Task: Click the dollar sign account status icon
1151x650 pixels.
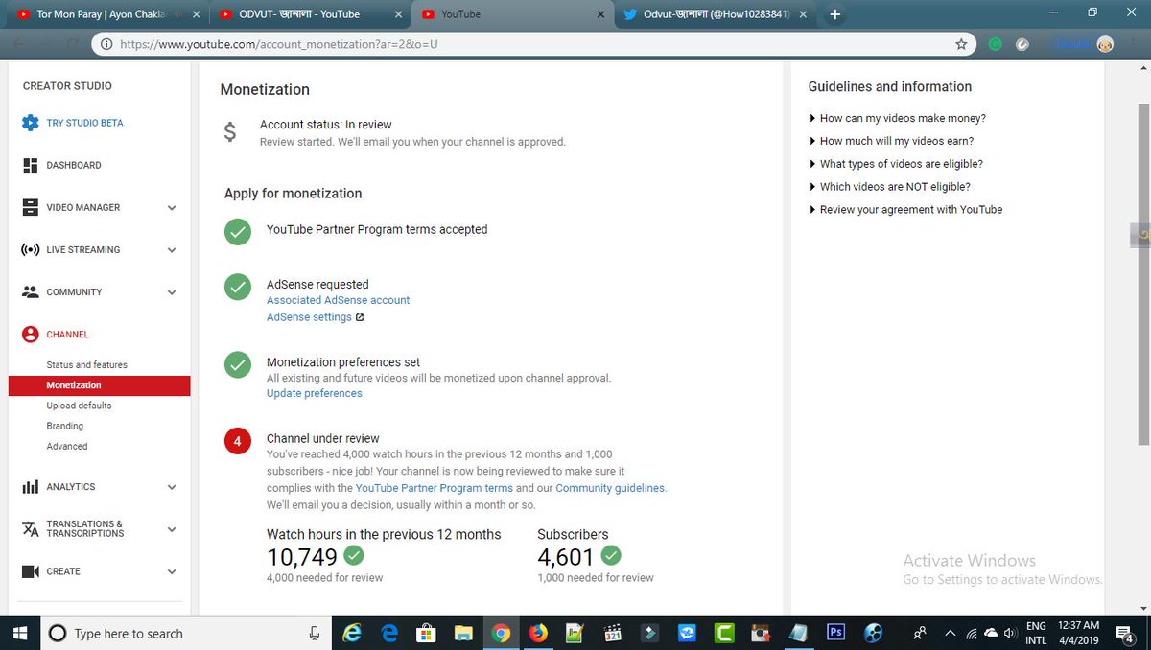Action: coord(229,132)
